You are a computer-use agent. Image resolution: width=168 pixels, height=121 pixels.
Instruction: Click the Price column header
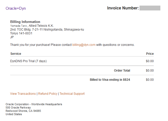pyautogui.click(x=150, y=54)
